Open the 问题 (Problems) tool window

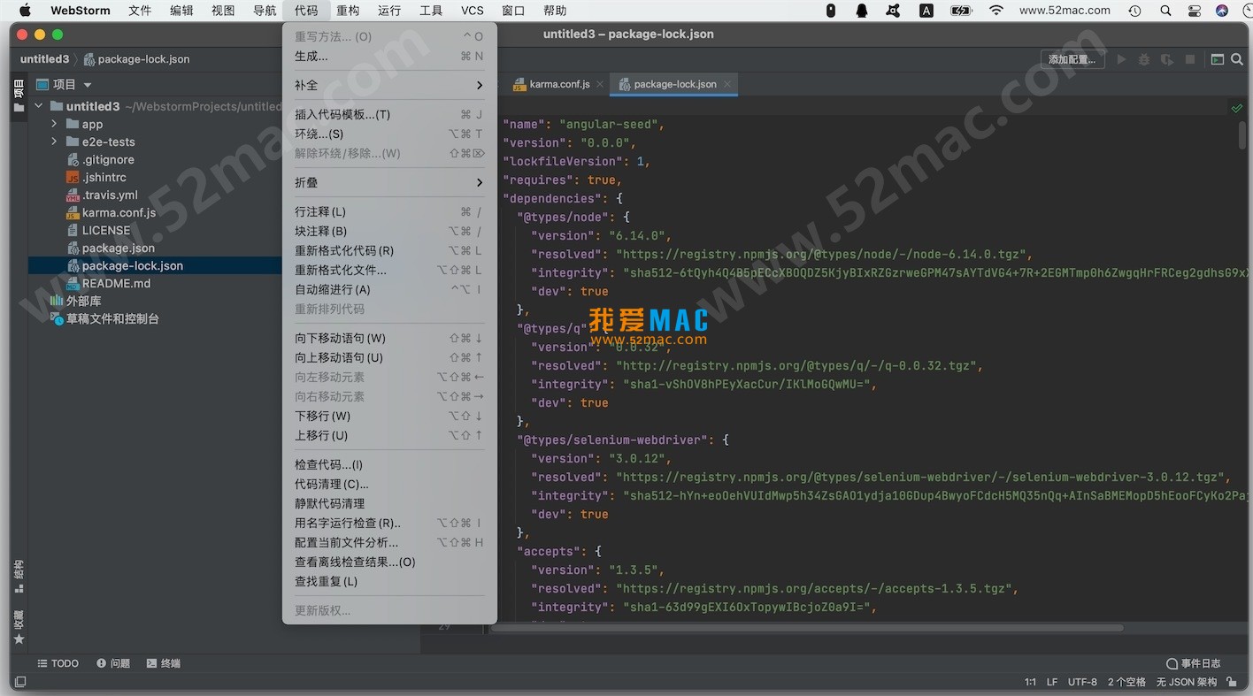pyautogui.click(x=113, y=663)
